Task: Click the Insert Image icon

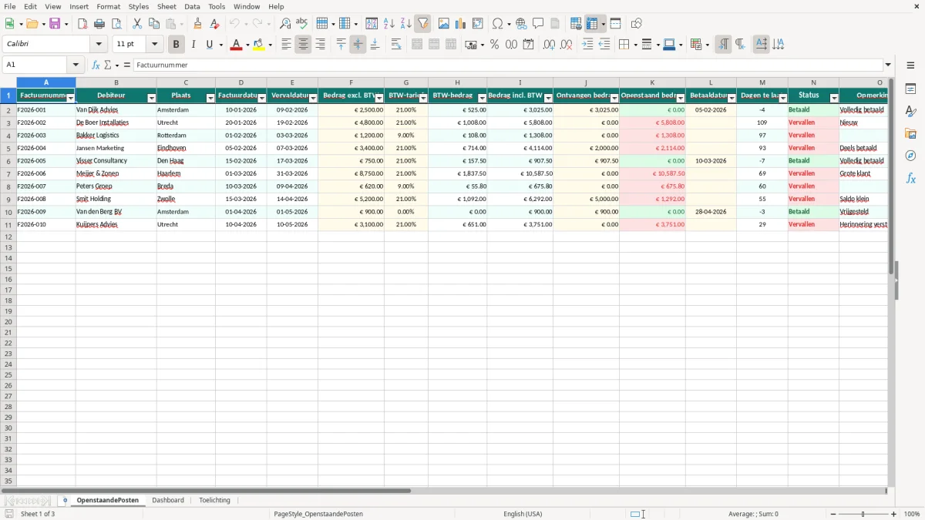Action: (443, 24)
